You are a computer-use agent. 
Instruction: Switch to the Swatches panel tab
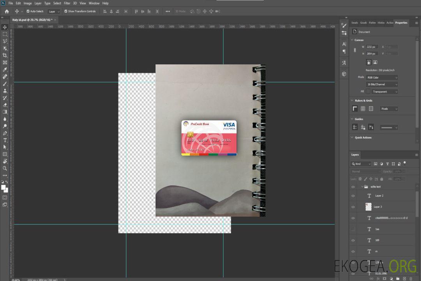354,23
